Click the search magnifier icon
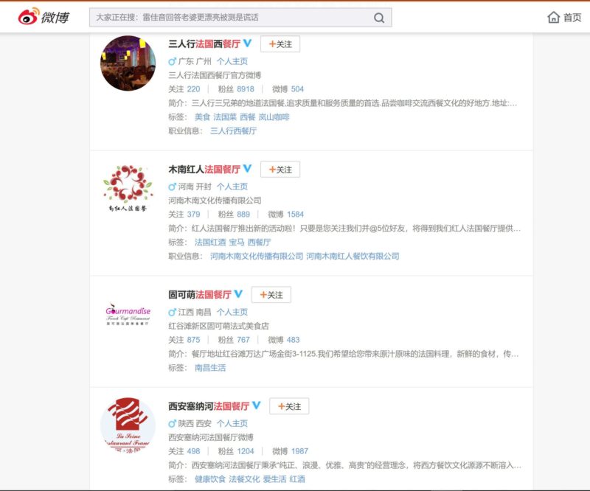 click(379, 18)
